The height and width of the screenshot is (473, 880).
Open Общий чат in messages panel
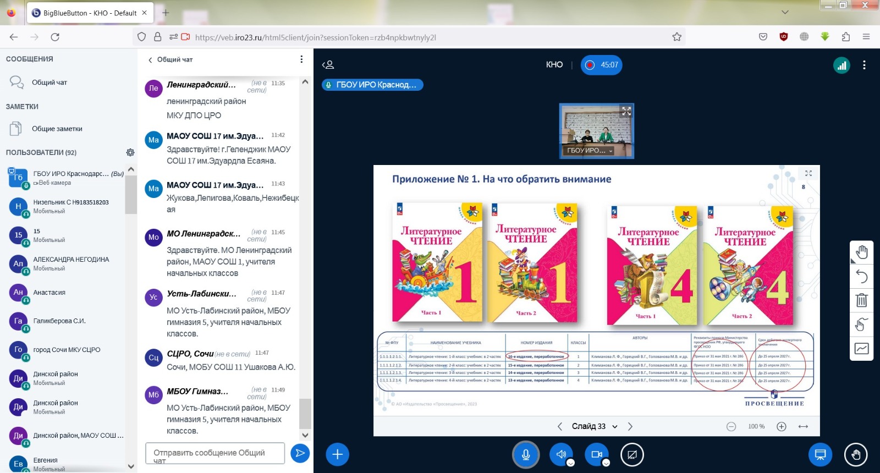pyautogui.click(x=50, y=82)
